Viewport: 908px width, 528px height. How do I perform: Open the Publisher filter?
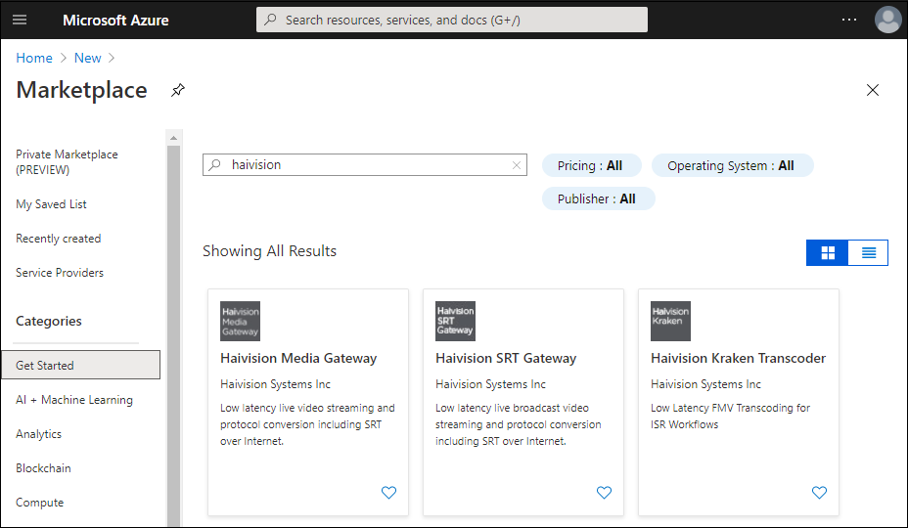(x=598, y=199)
